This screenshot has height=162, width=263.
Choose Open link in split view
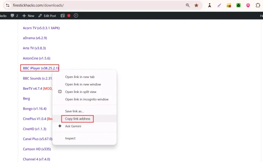[85, 92]
